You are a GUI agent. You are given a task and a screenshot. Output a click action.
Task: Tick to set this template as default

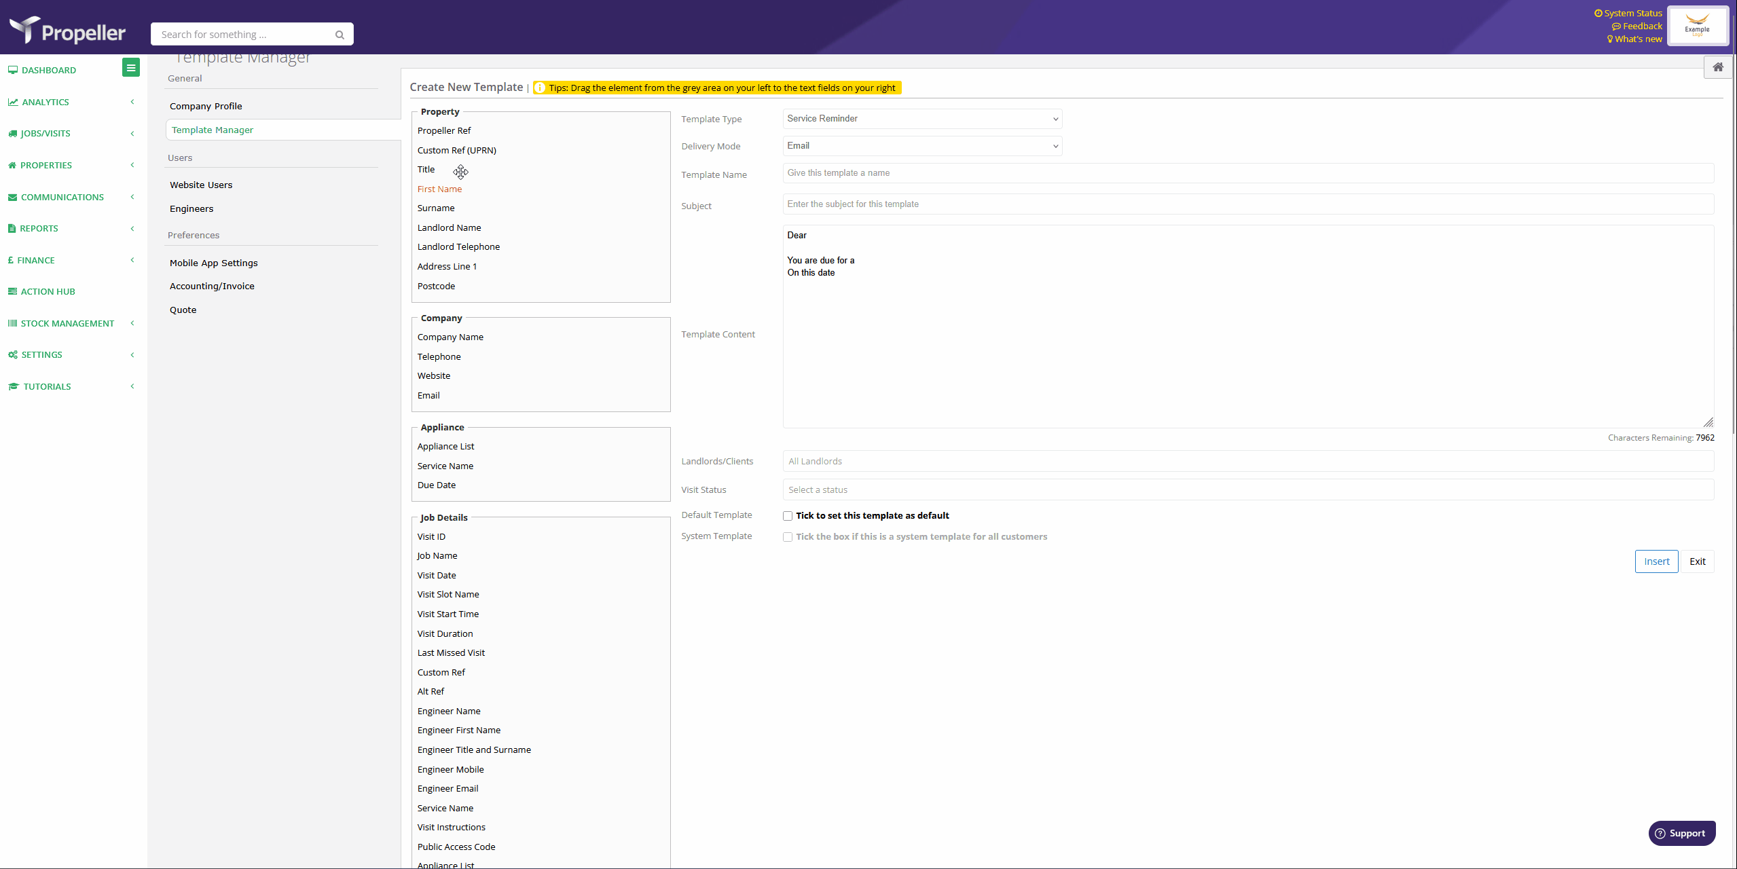pos(788,516)
